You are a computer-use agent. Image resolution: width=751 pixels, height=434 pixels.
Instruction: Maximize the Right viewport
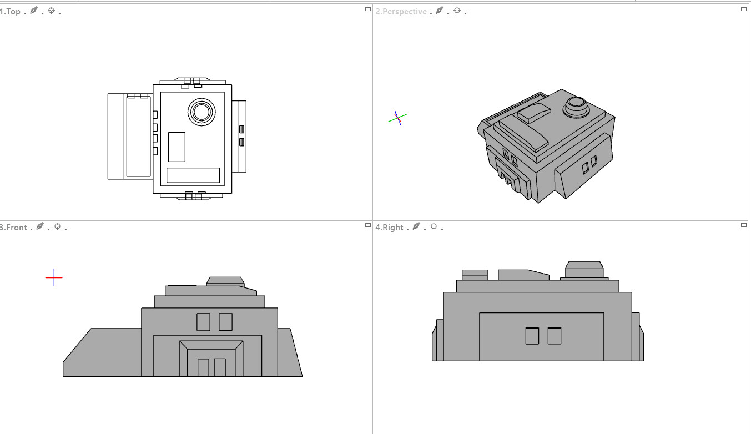744,225
